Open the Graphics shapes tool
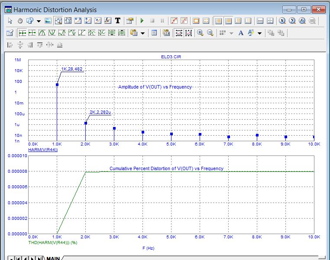Image resolution: width=330 pixels, height=260 pixels. [x=30, y=21]
